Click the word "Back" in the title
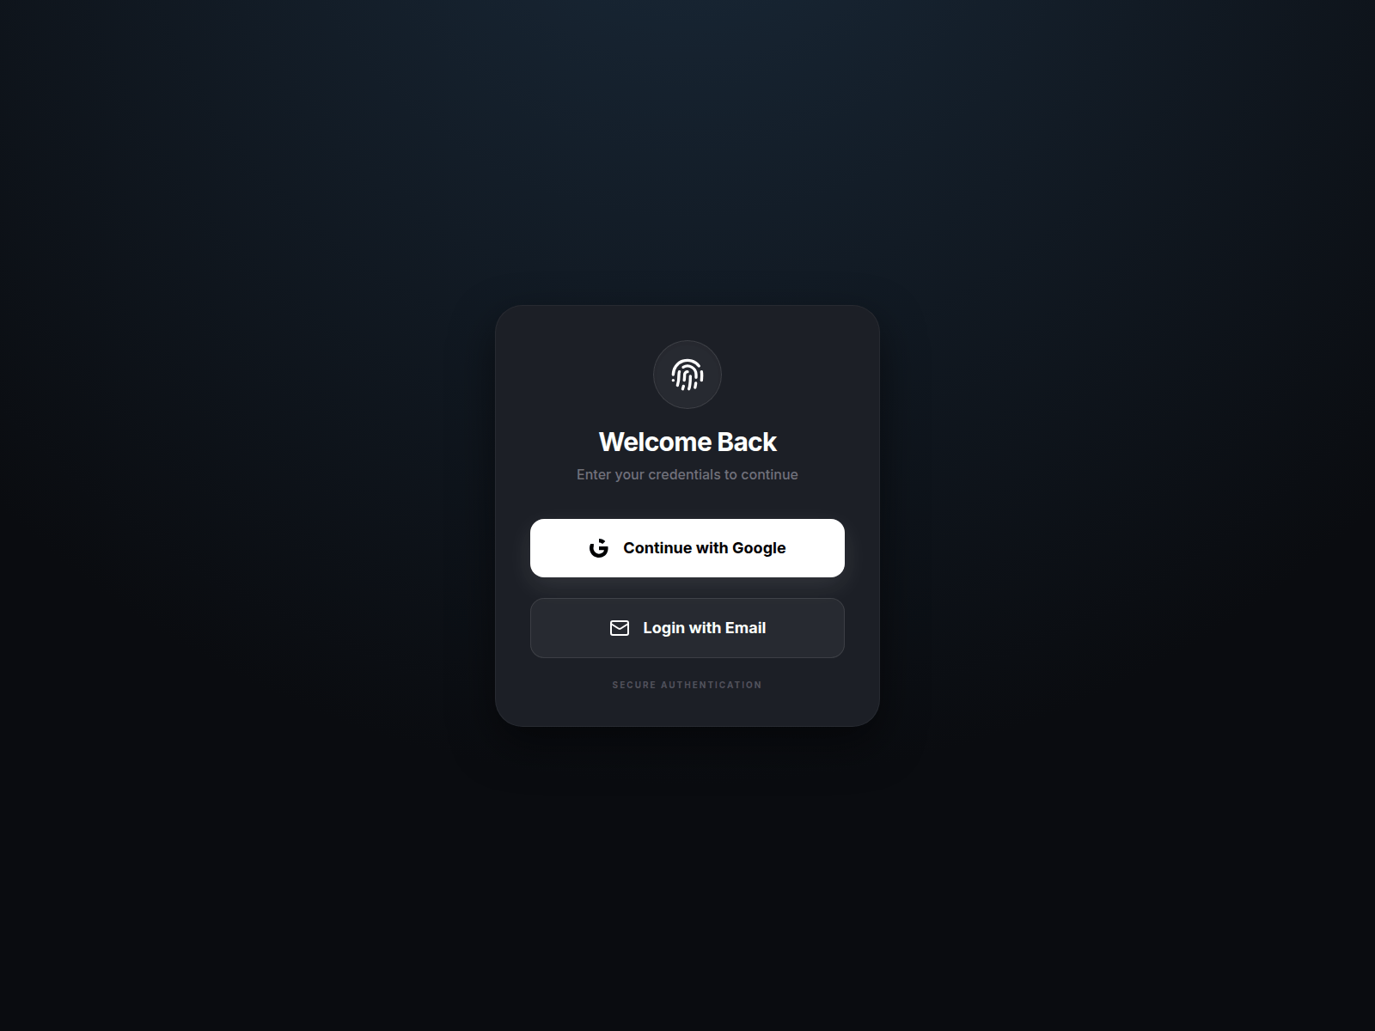1375x1031 pixels. (x=747, y=442)
